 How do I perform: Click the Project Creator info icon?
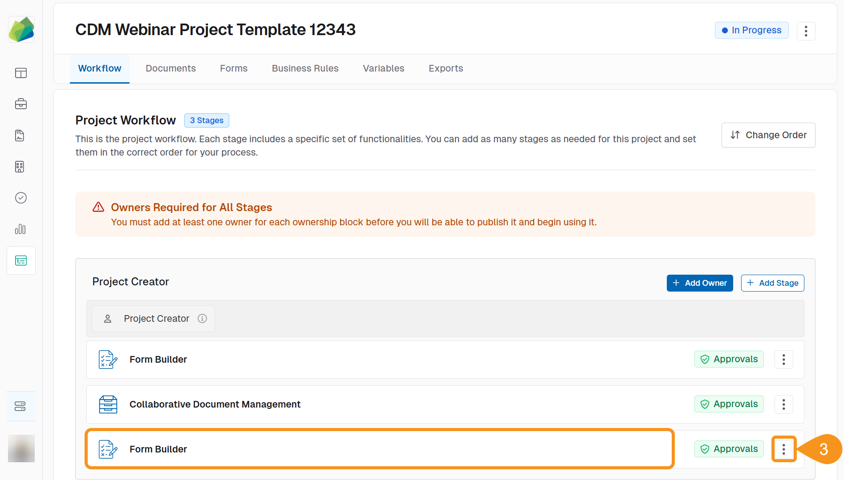click(203, 318)
